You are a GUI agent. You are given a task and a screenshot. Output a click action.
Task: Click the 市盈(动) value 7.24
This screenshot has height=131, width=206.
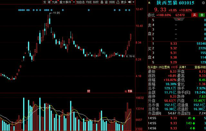(x=202, y=113)
